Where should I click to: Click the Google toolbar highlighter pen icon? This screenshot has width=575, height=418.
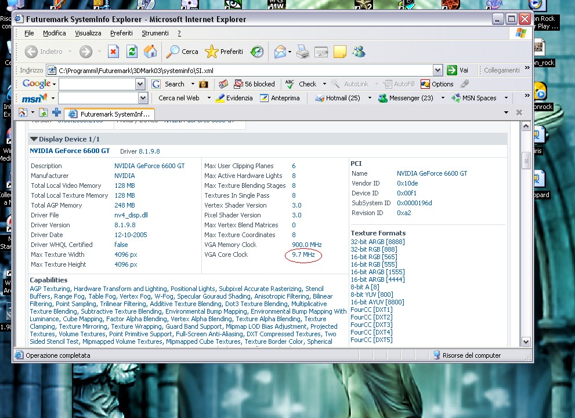click(464, 84)
